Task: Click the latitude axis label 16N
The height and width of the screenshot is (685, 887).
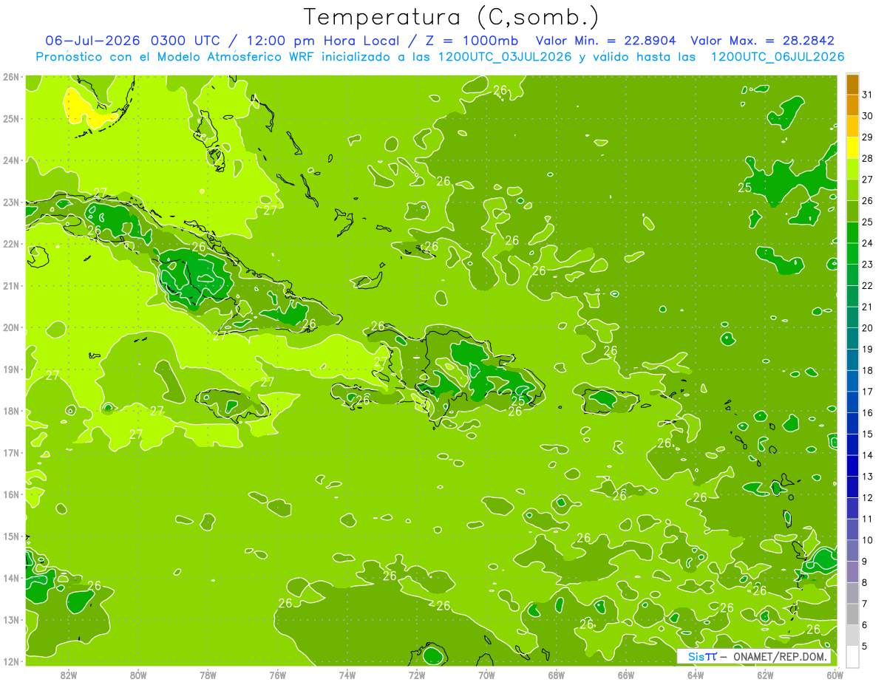Action: [x=11, y=494]
